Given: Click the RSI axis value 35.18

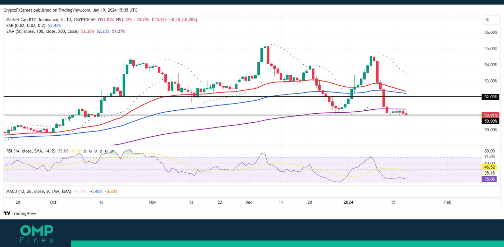Looking at the screenshot, I should [x=489, y=173].
